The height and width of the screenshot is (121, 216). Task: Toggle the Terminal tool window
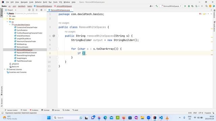(x=45, y=110)
